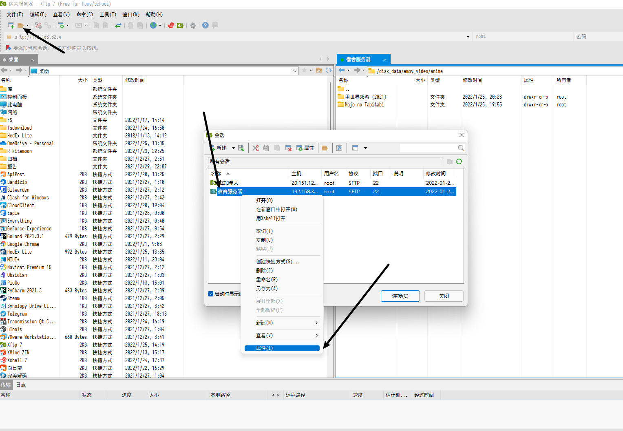Image resolution: width=623 pixels, height=431 pixels.
Task: Click delete session icon with red X
Action: [288, 148]
